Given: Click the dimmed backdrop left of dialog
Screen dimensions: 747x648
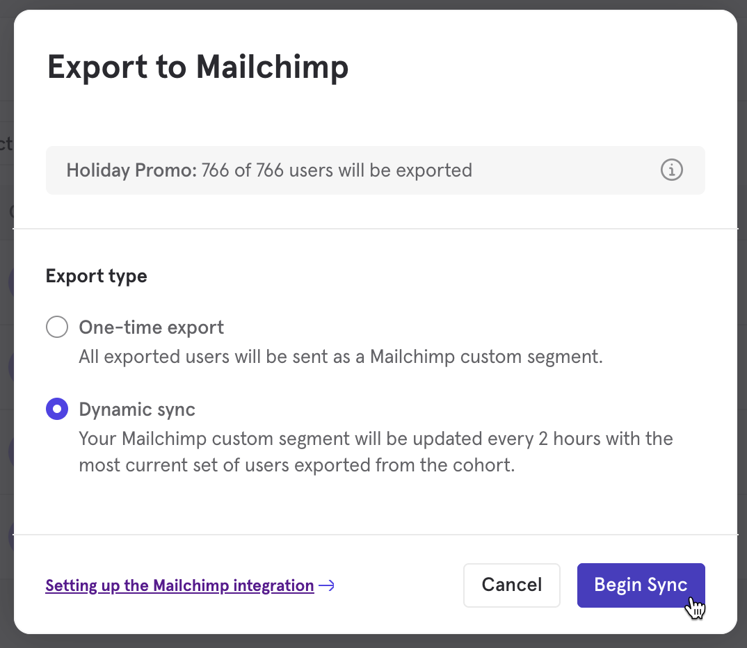Looking at the screenshot, I should click(x=6, y=348).
